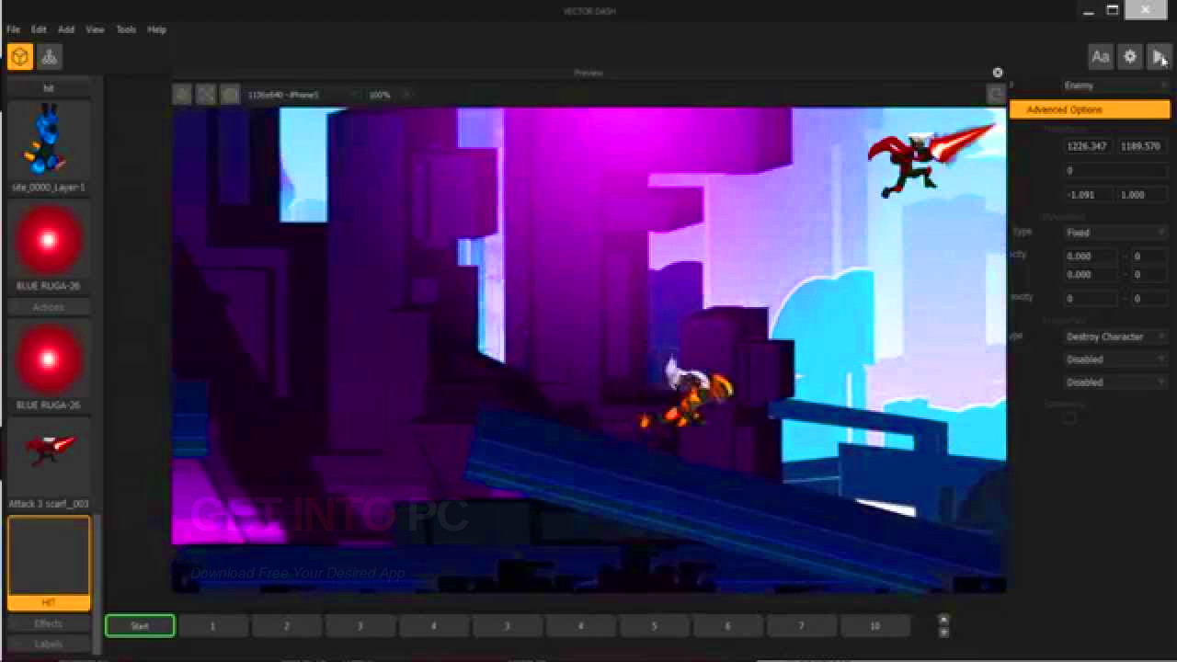Select scene button 2

coord(286,626)
